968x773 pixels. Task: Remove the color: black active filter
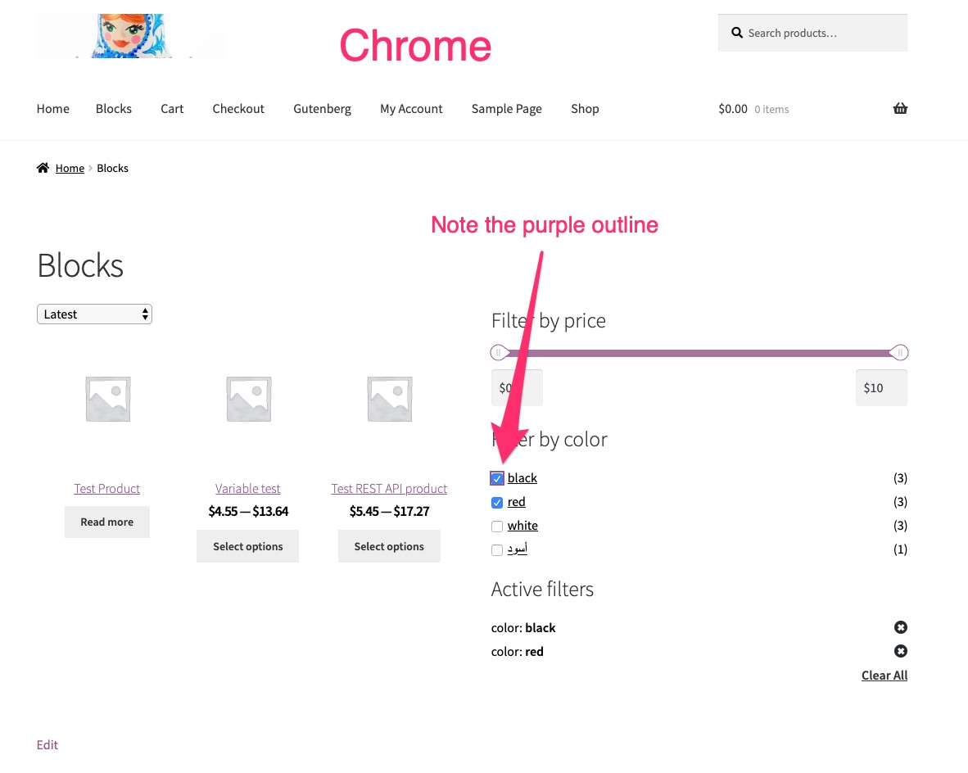pos(901,627)
